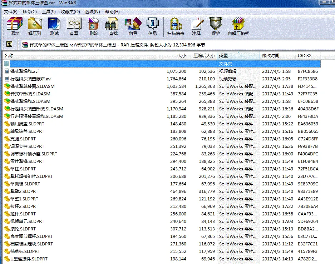The image size is (335, 264).
Task: Select file 调深立柱.SLDPRT
Action: tap(27, 146)
